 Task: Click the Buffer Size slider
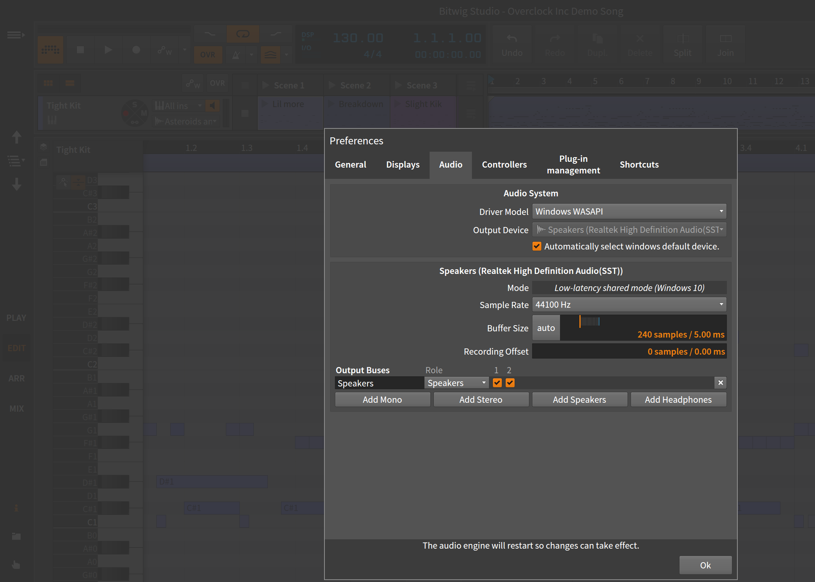click(x=643, y=328)
